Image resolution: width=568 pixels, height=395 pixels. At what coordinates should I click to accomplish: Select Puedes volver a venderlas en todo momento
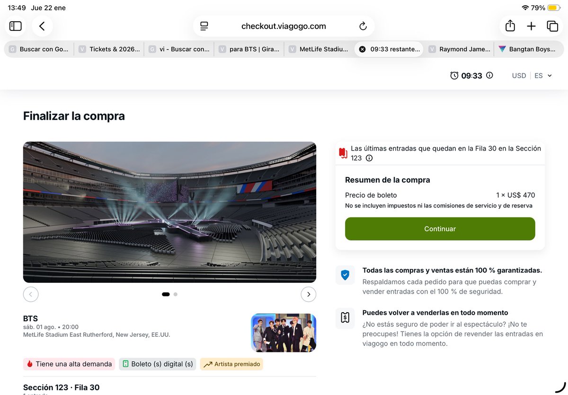(435, 313)
